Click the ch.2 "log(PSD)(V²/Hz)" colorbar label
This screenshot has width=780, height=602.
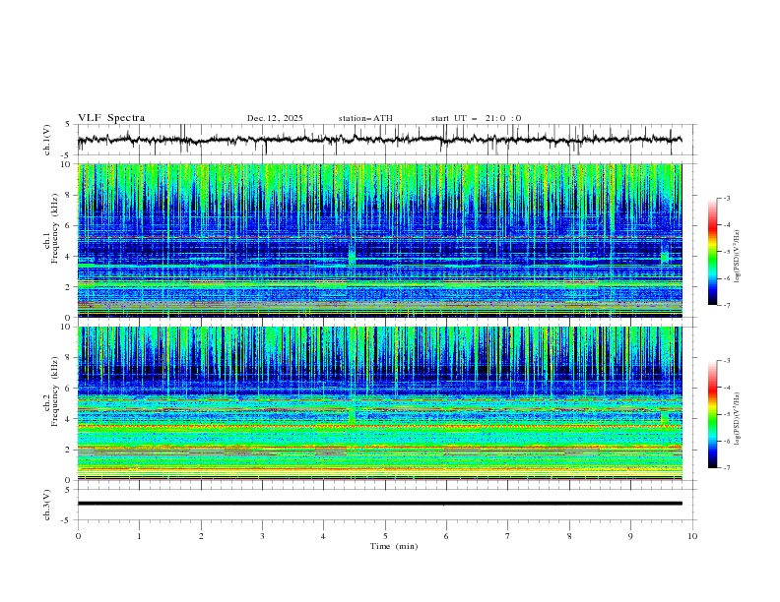[x=737, y=418]
